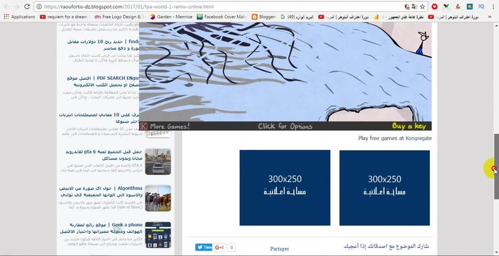
Task: Go back using the browser back arrow
Action: [6, 7]
